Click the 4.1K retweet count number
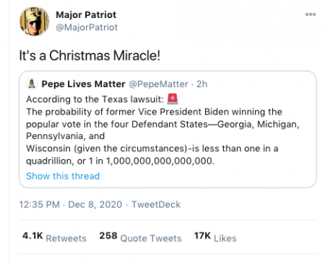 coord(32,236)
